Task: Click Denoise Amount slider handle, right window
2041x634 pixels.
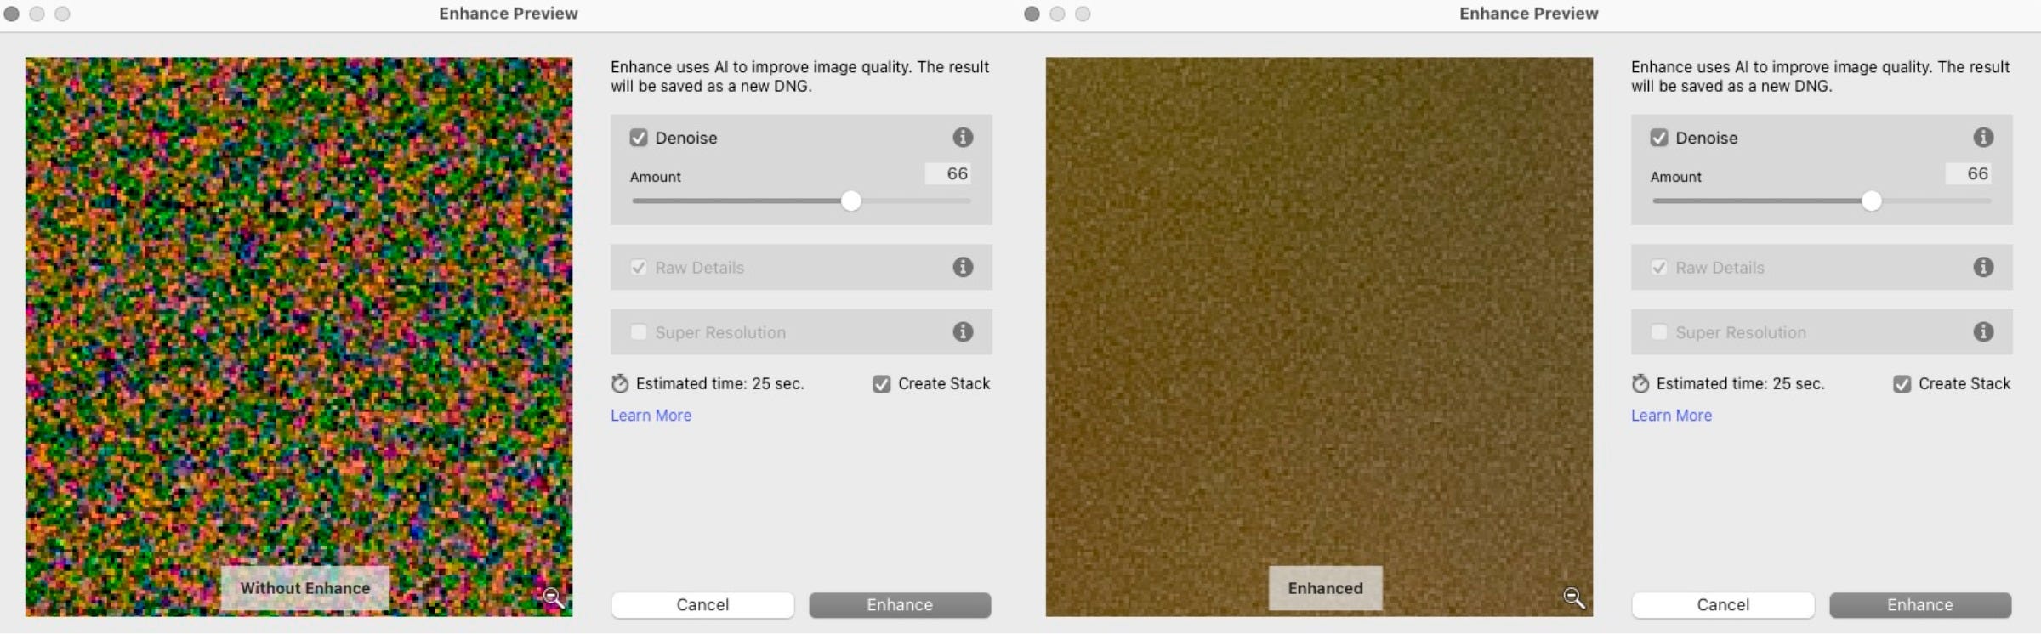Action: pyautogui.click(x=1872, y=201)
